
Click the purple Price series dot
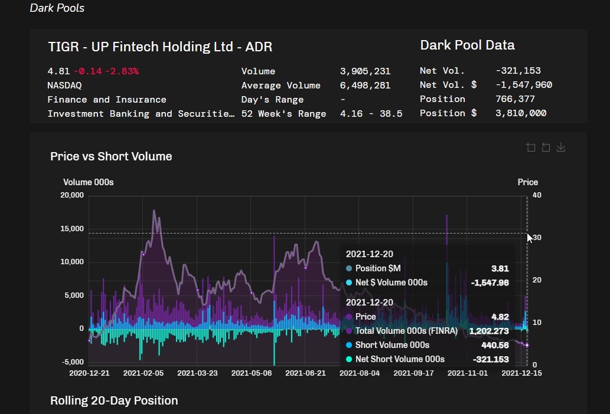(349, 317)
